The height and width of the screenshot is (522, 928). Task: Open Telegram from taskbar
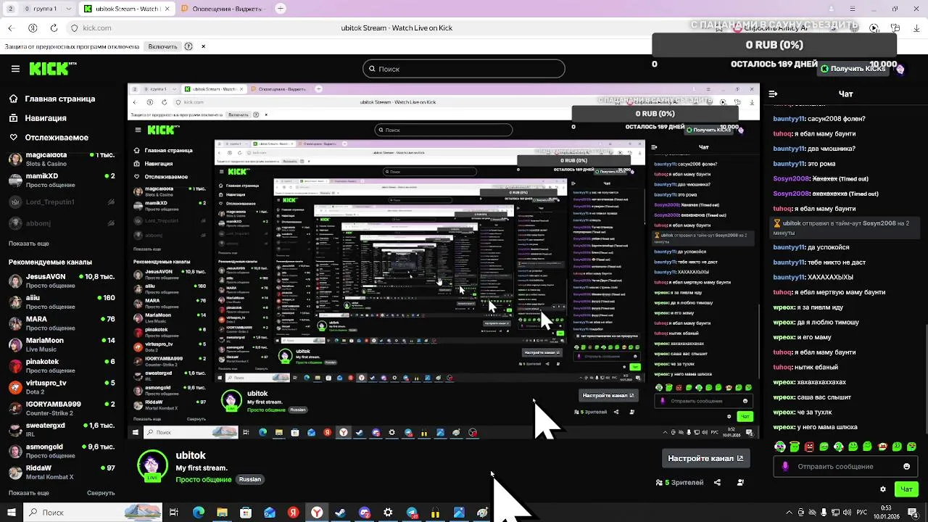[x=412, y=513]
